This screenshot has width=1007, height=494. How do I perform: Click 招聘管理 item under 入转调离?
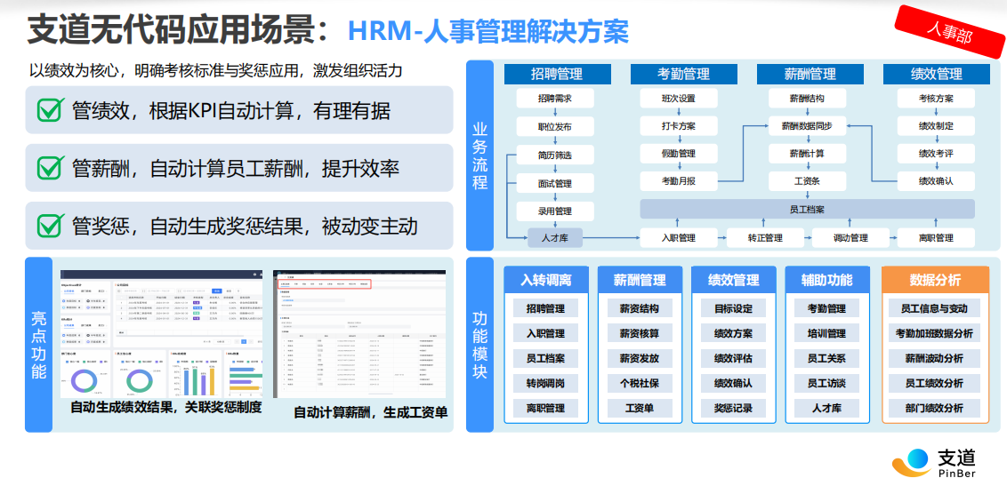point(546,308)
